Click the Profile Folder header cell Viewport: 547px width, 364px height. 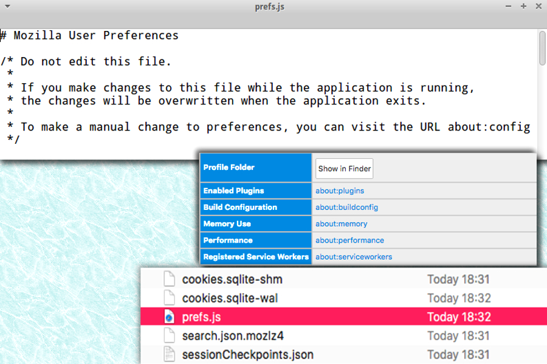[256, 167]
